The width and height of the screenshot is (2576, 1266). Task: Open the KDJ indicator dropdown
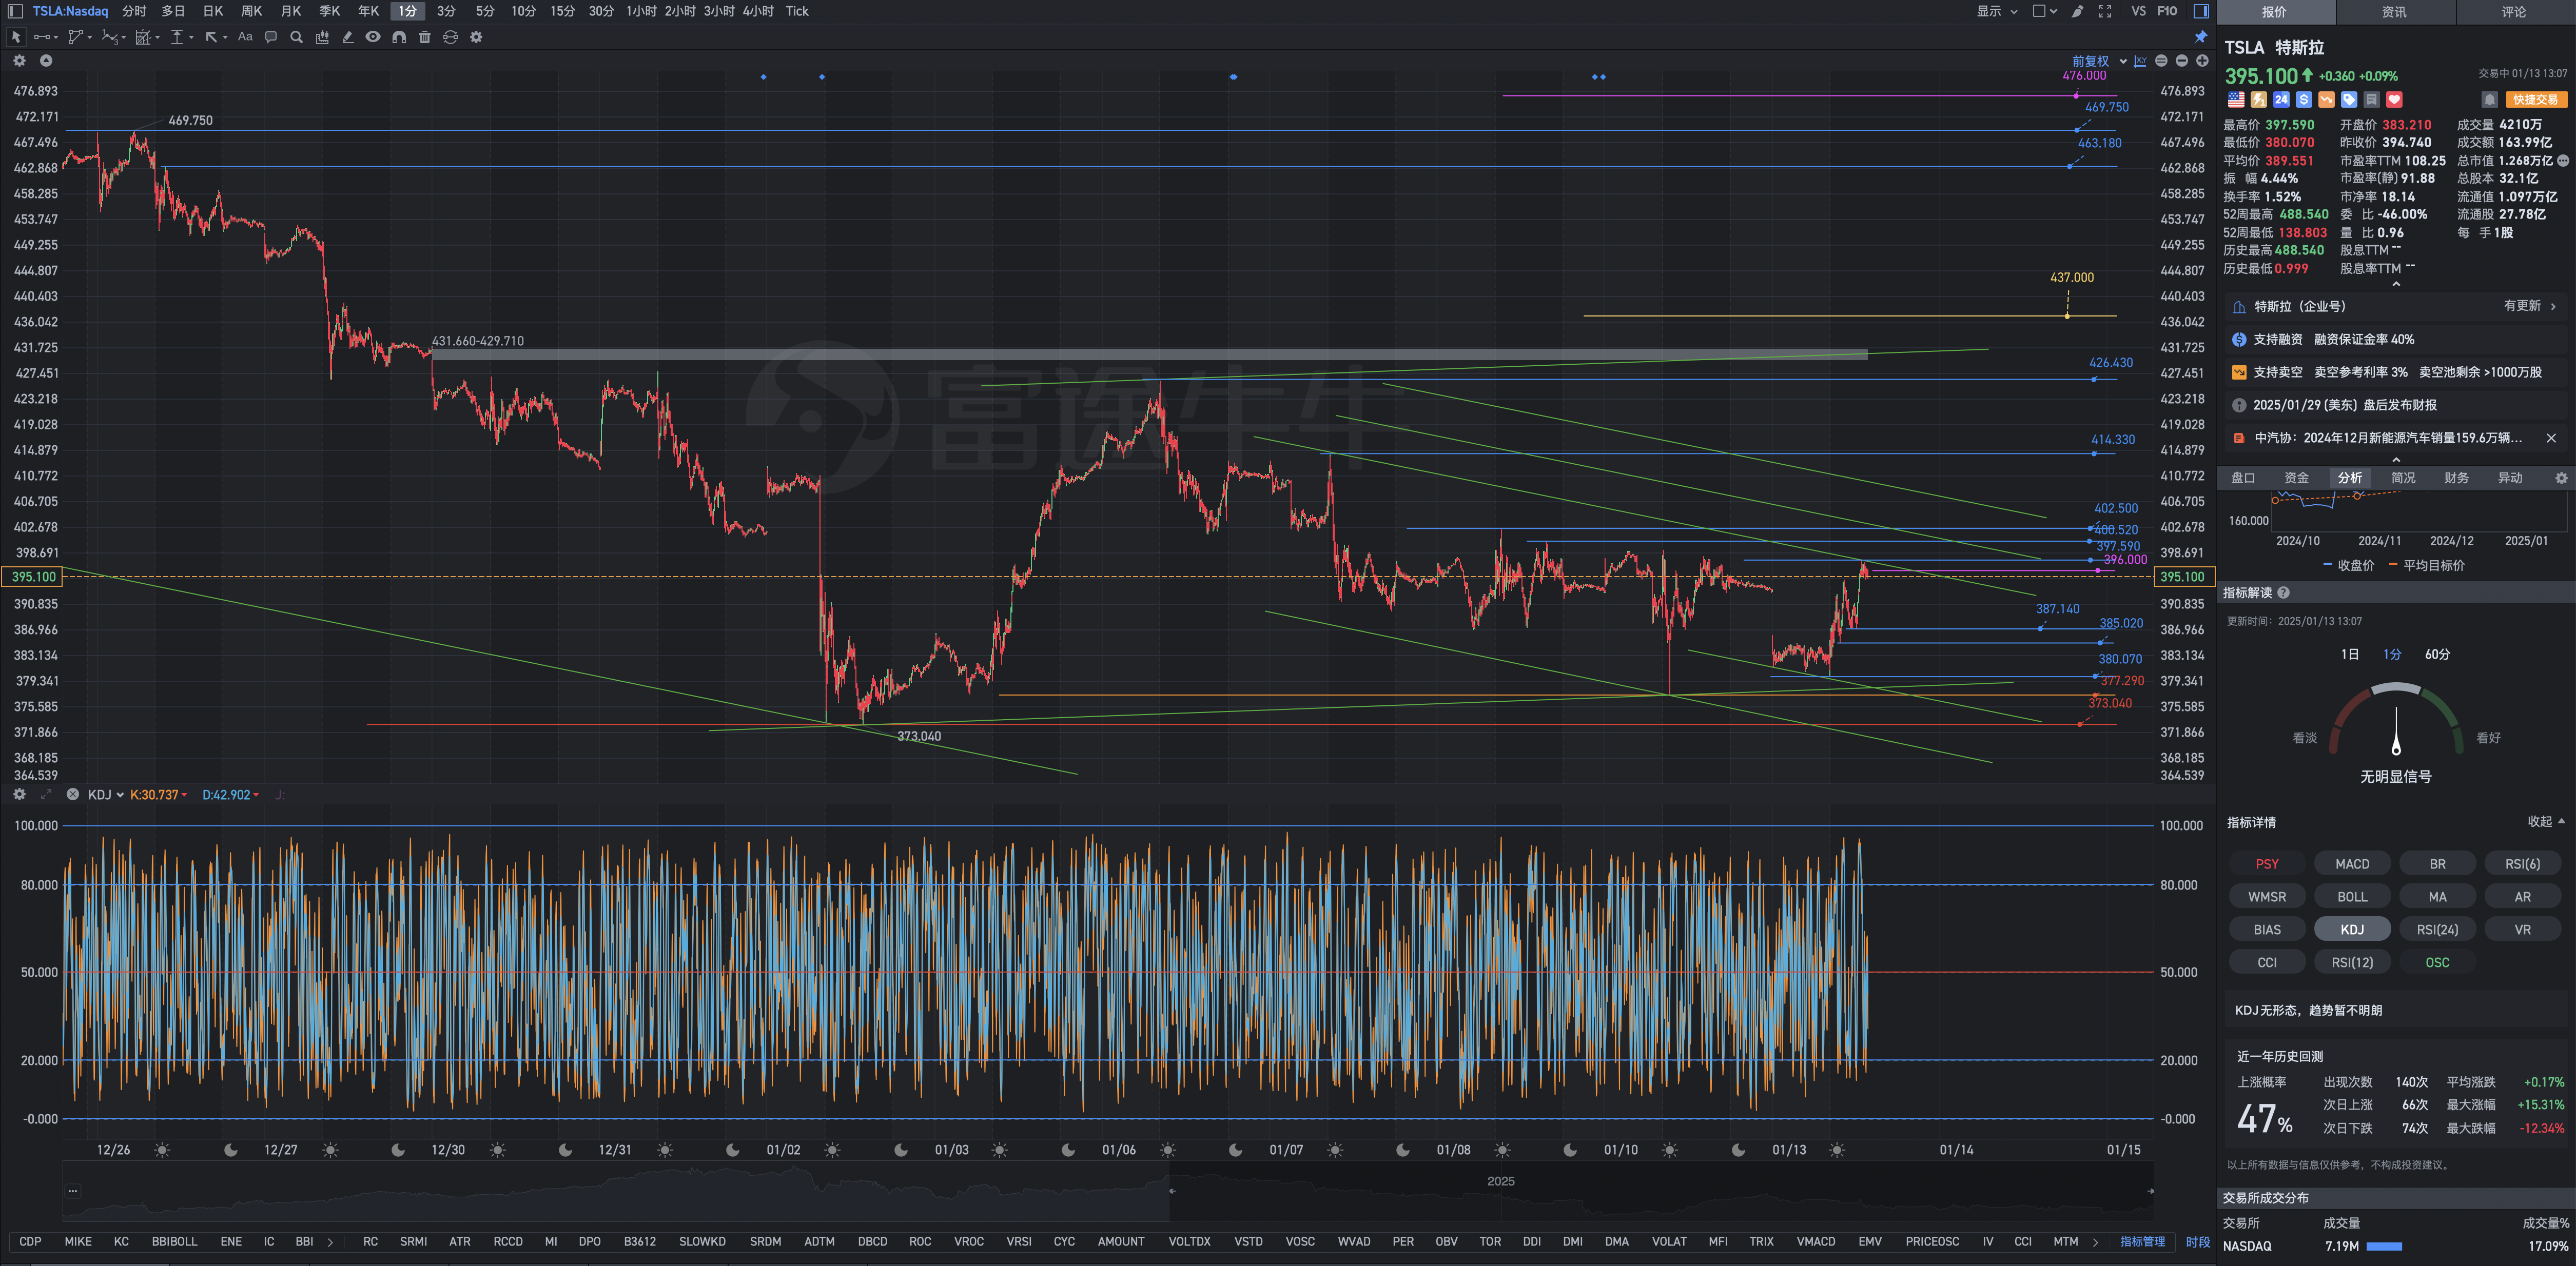[105, 794]
